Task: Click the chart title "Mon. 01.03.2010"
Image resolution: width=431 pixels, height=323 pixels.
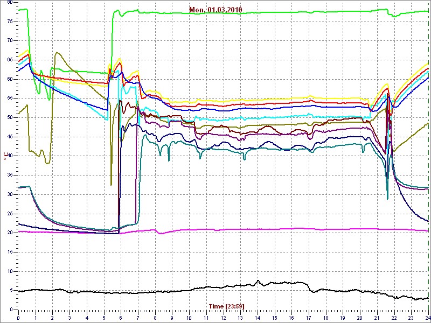Action: [215, 10]
